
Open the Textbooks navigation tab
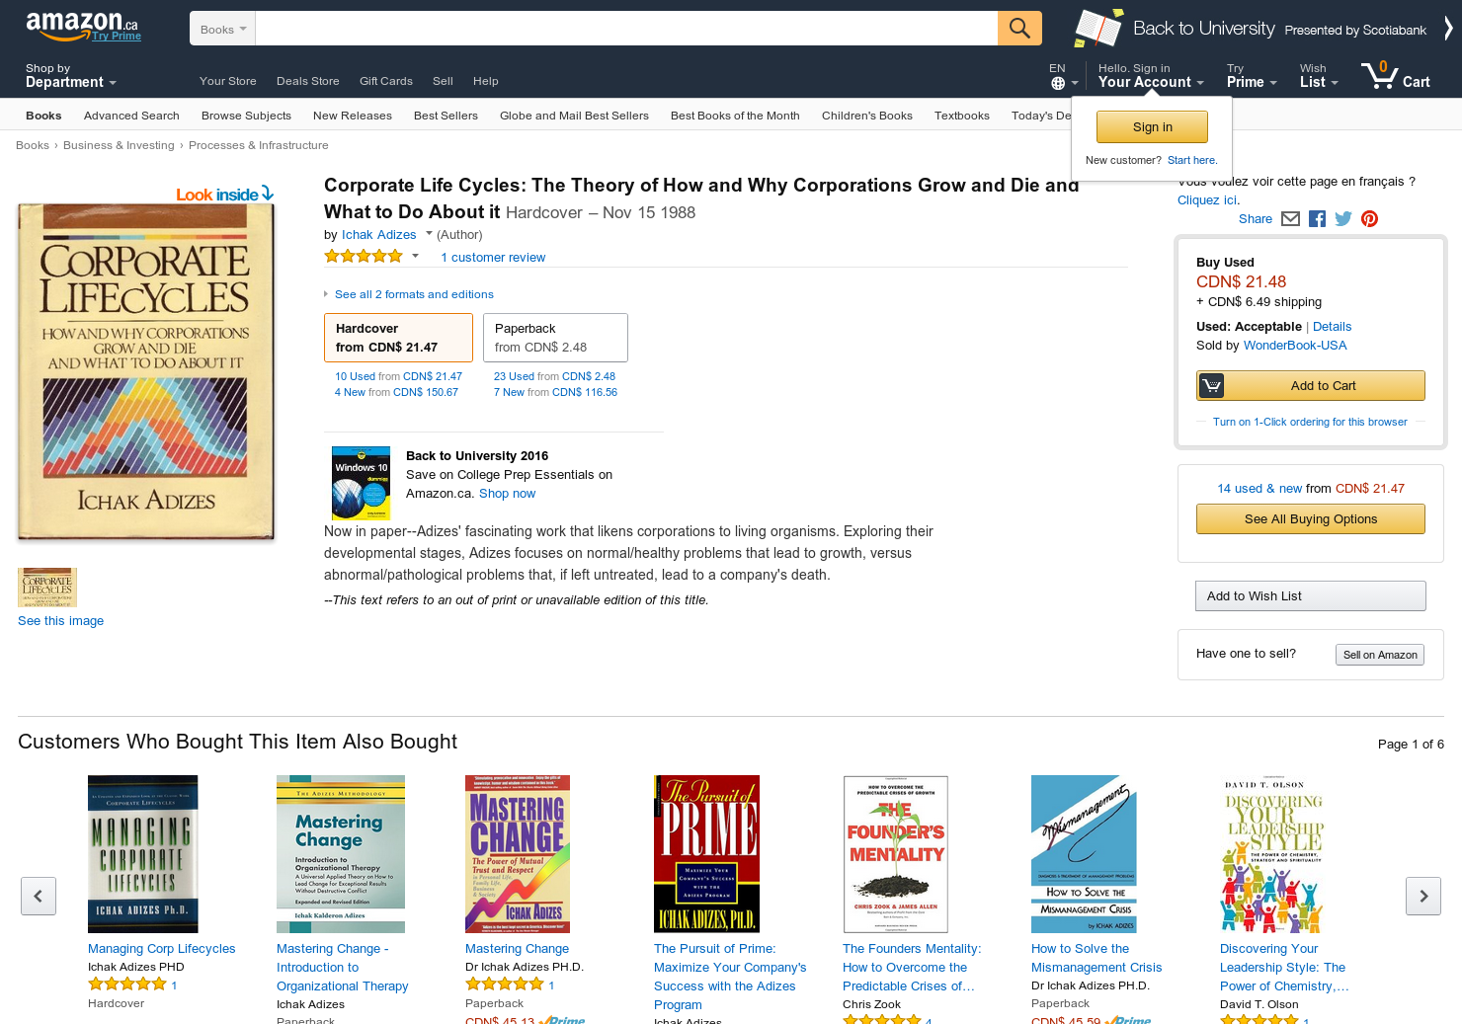[962, 116]
